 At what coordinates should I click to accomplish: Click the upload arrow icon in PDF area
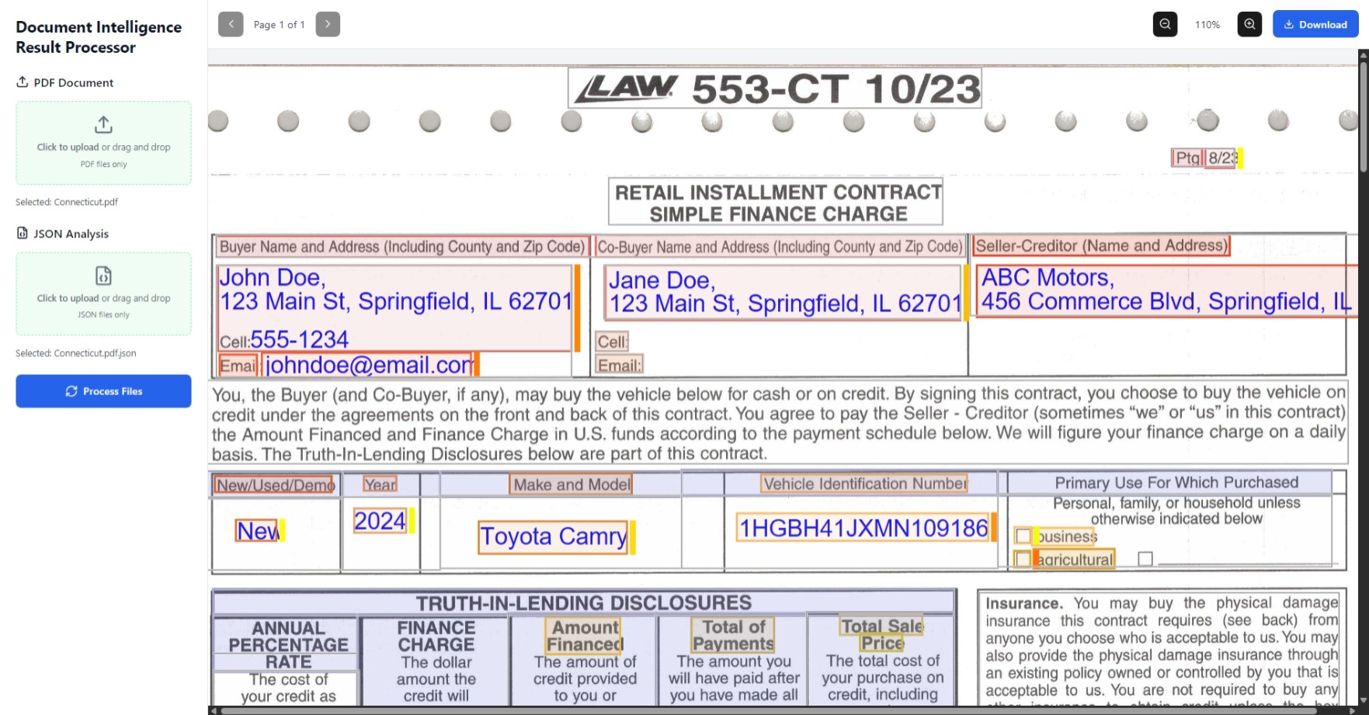point(103,124)
